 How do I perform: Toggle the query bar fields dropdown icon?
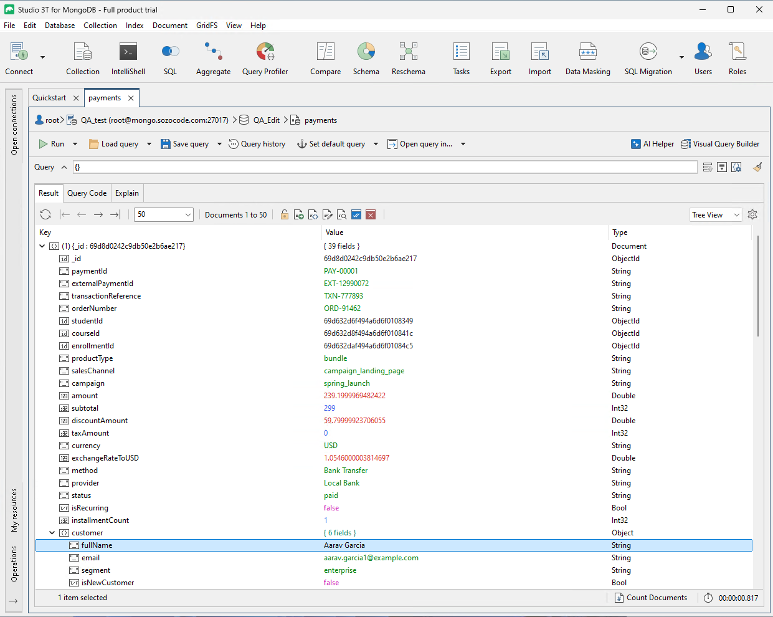(722, 167)
